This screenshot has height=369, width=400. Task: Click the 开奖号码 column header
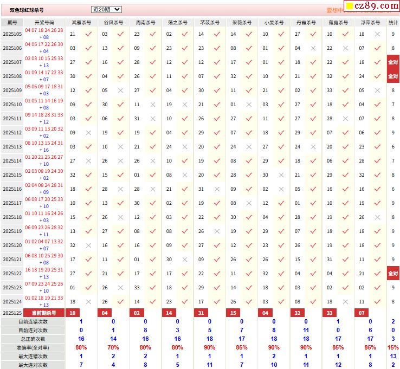tap(44, 23)
